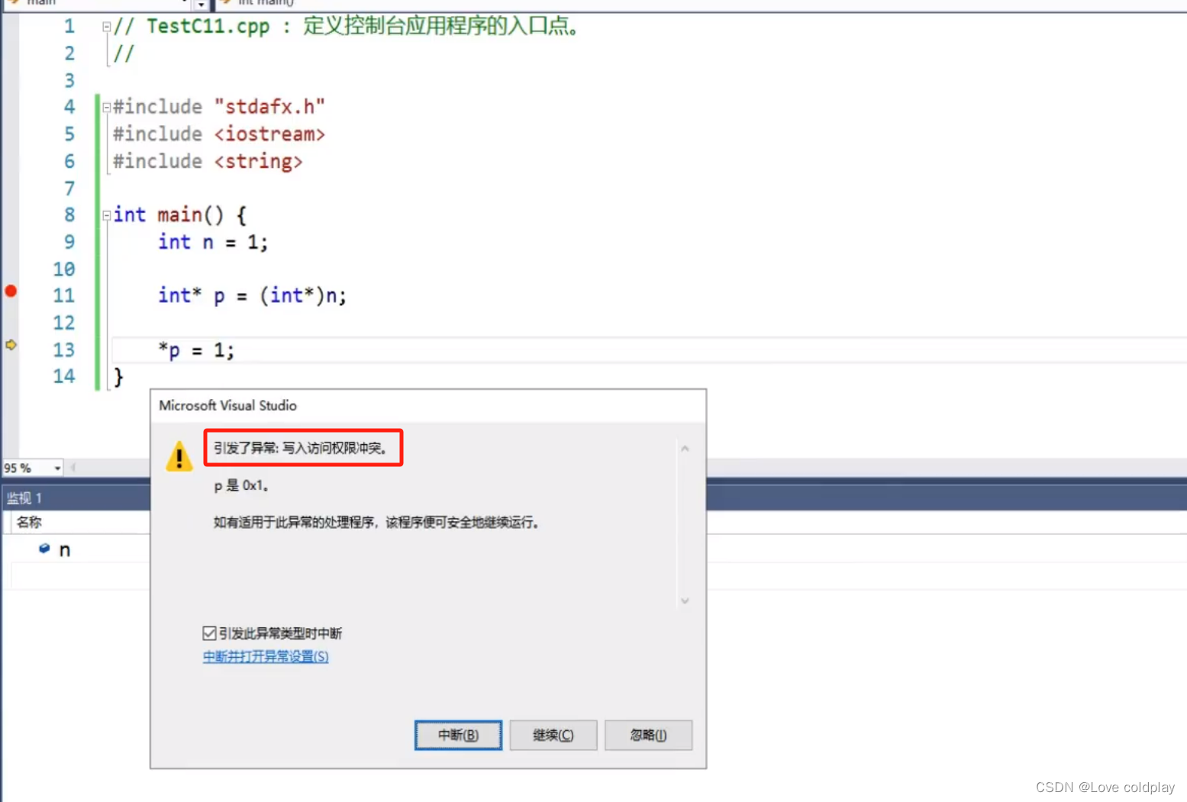Collapse the main() function at line 8
This screenshot has height=802, width=1187.
point(107,216)
